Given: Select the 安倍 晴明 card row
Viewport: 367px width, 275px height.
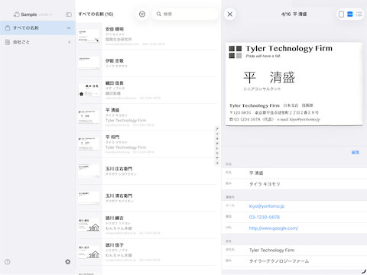Looking at the screenshot, I should [x=148, y=36].
